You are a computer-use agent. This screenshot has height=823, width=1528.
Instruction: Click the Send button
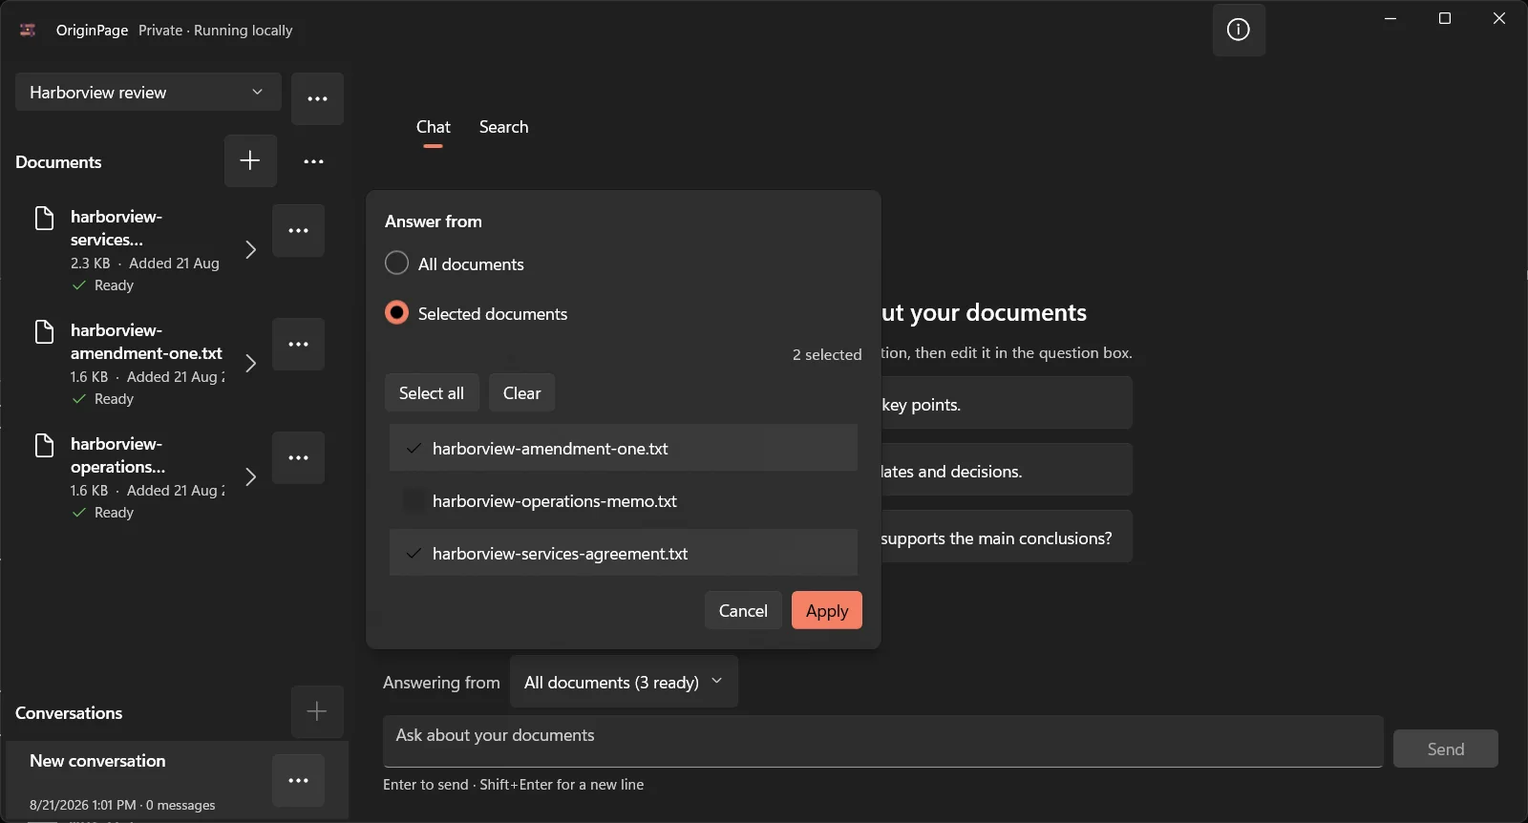[1445, 749]
